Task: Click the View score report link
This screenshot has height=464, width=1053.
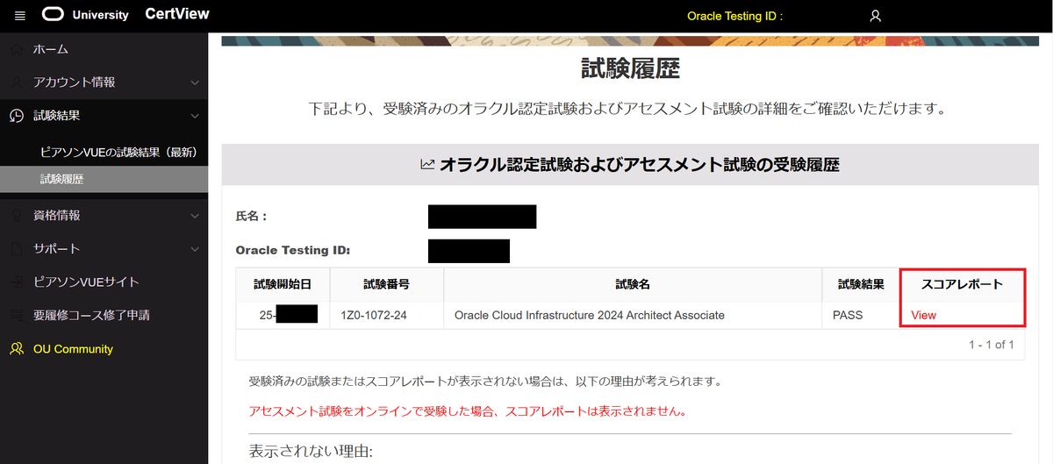Action: [x=923, y=315]
